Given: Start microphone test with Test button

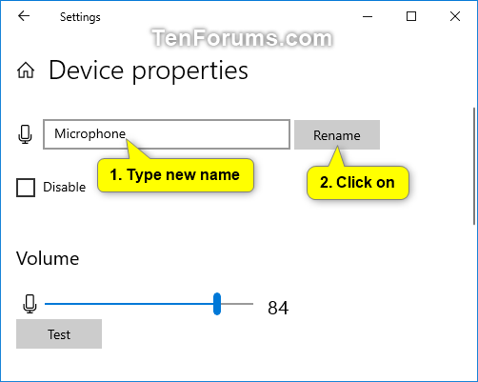Looking at the screenshot, I should [x=59, y=334].
